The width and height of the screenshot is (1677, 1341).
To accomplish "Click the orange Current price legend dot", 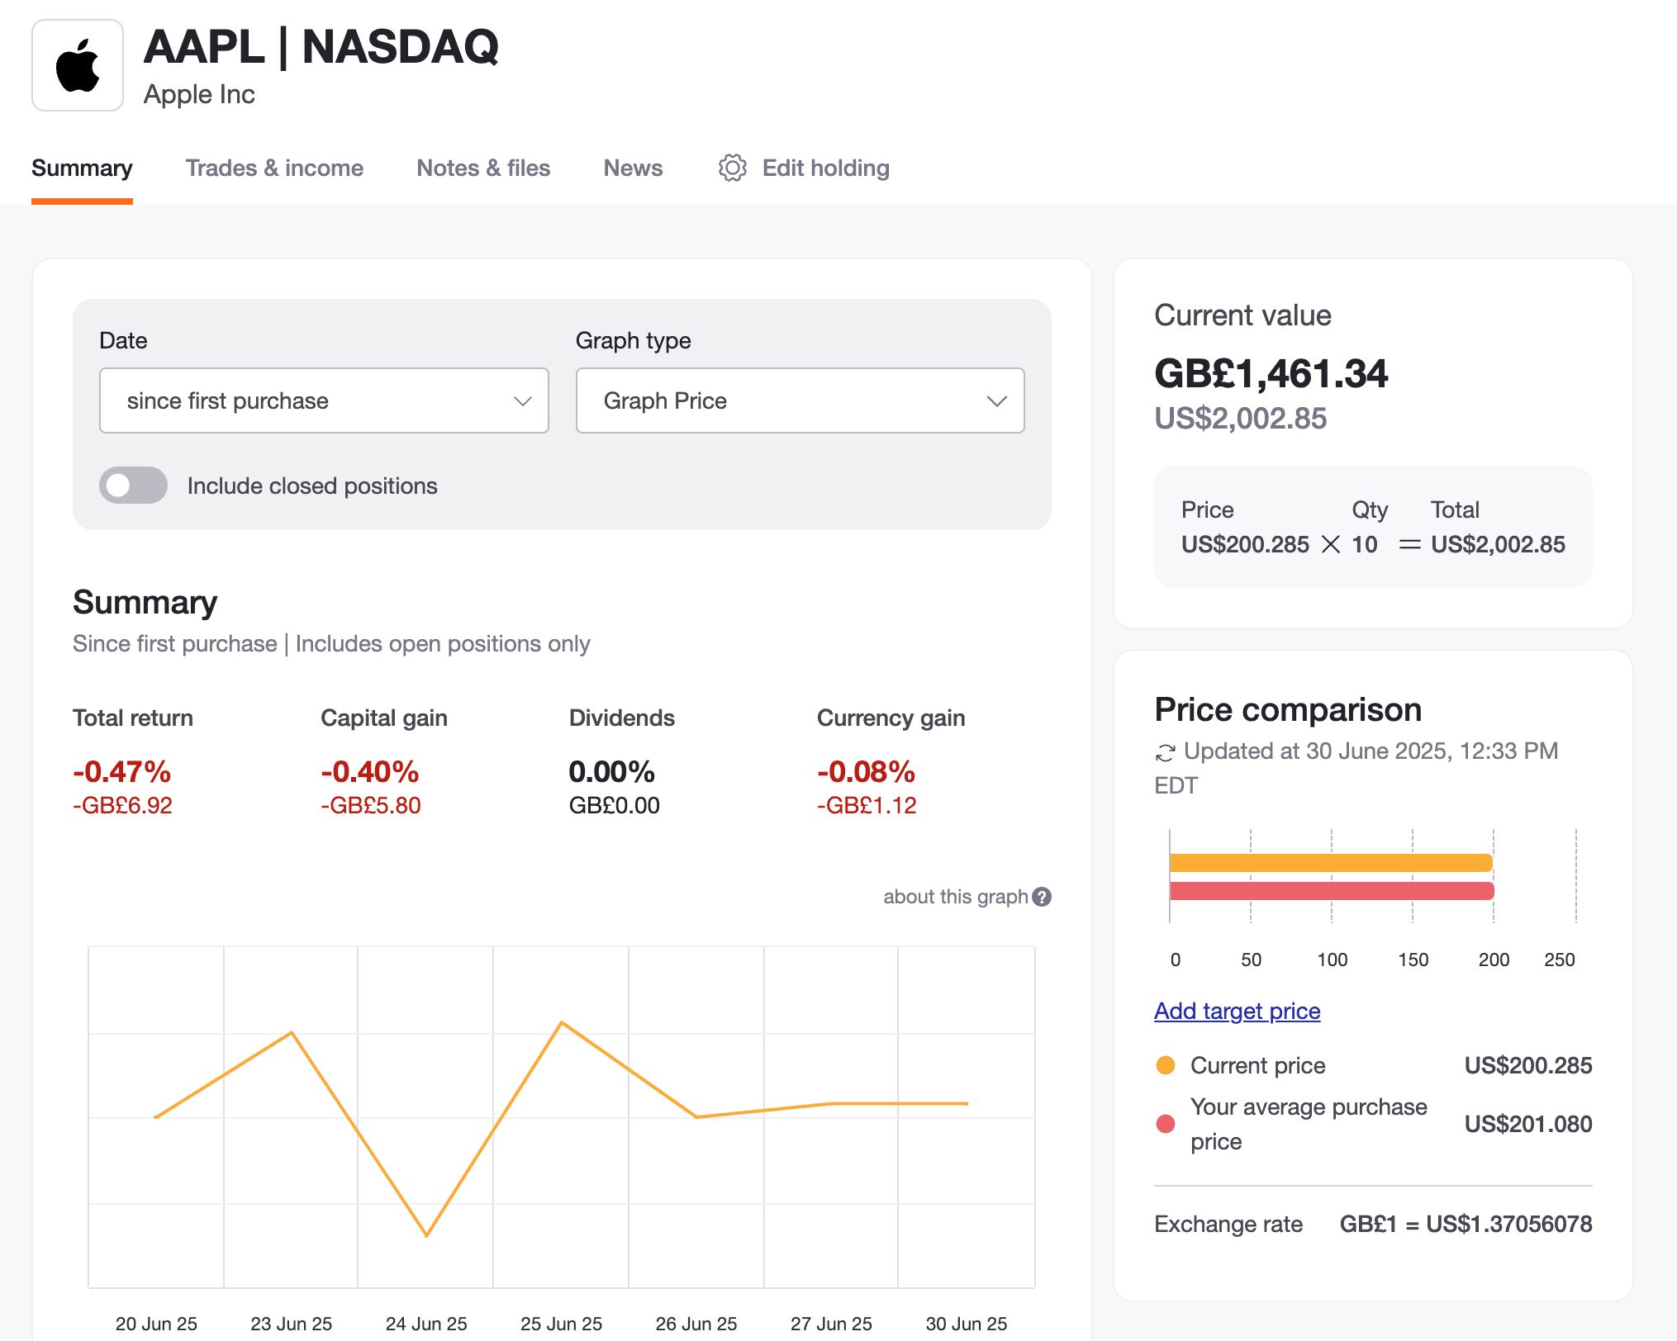I will pyautogui.click(x=1166, y=1065).
